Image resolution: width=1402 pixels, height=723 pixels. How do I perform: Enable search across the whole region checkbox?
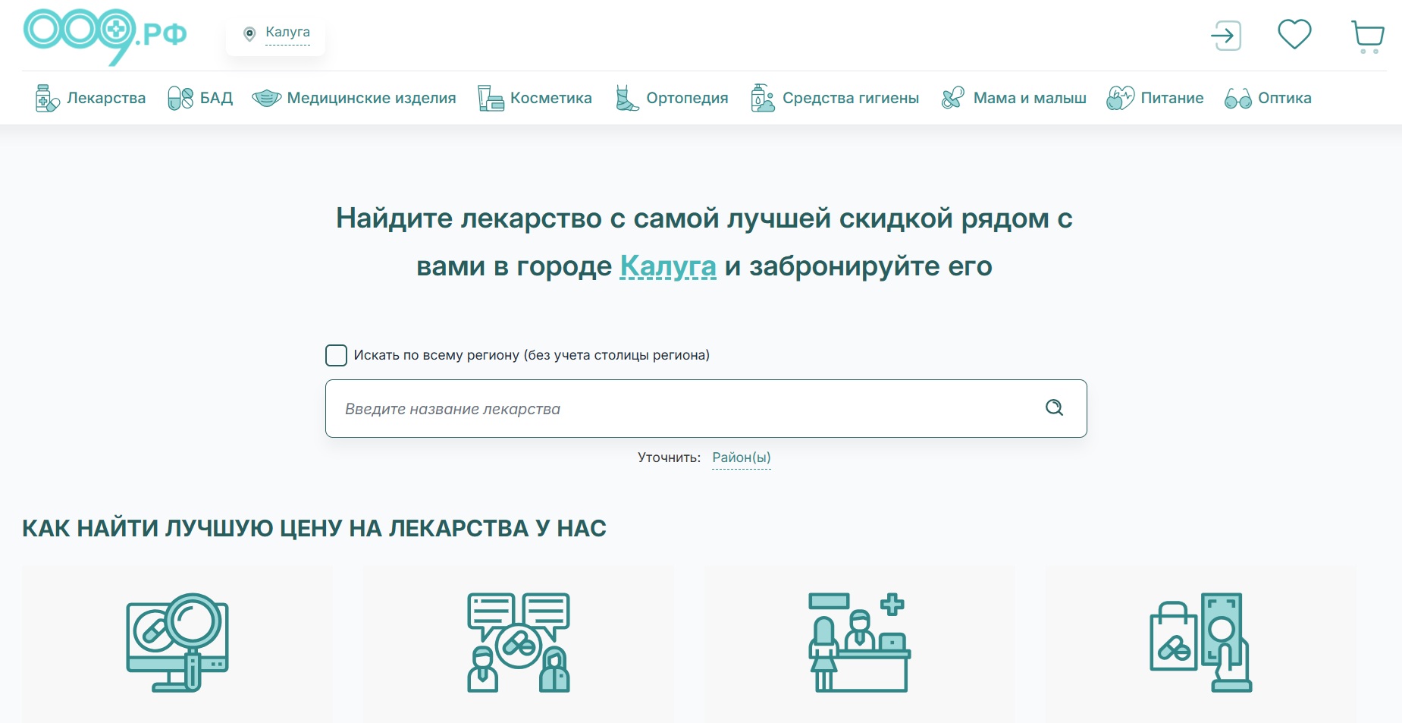(x=336, y=355)
